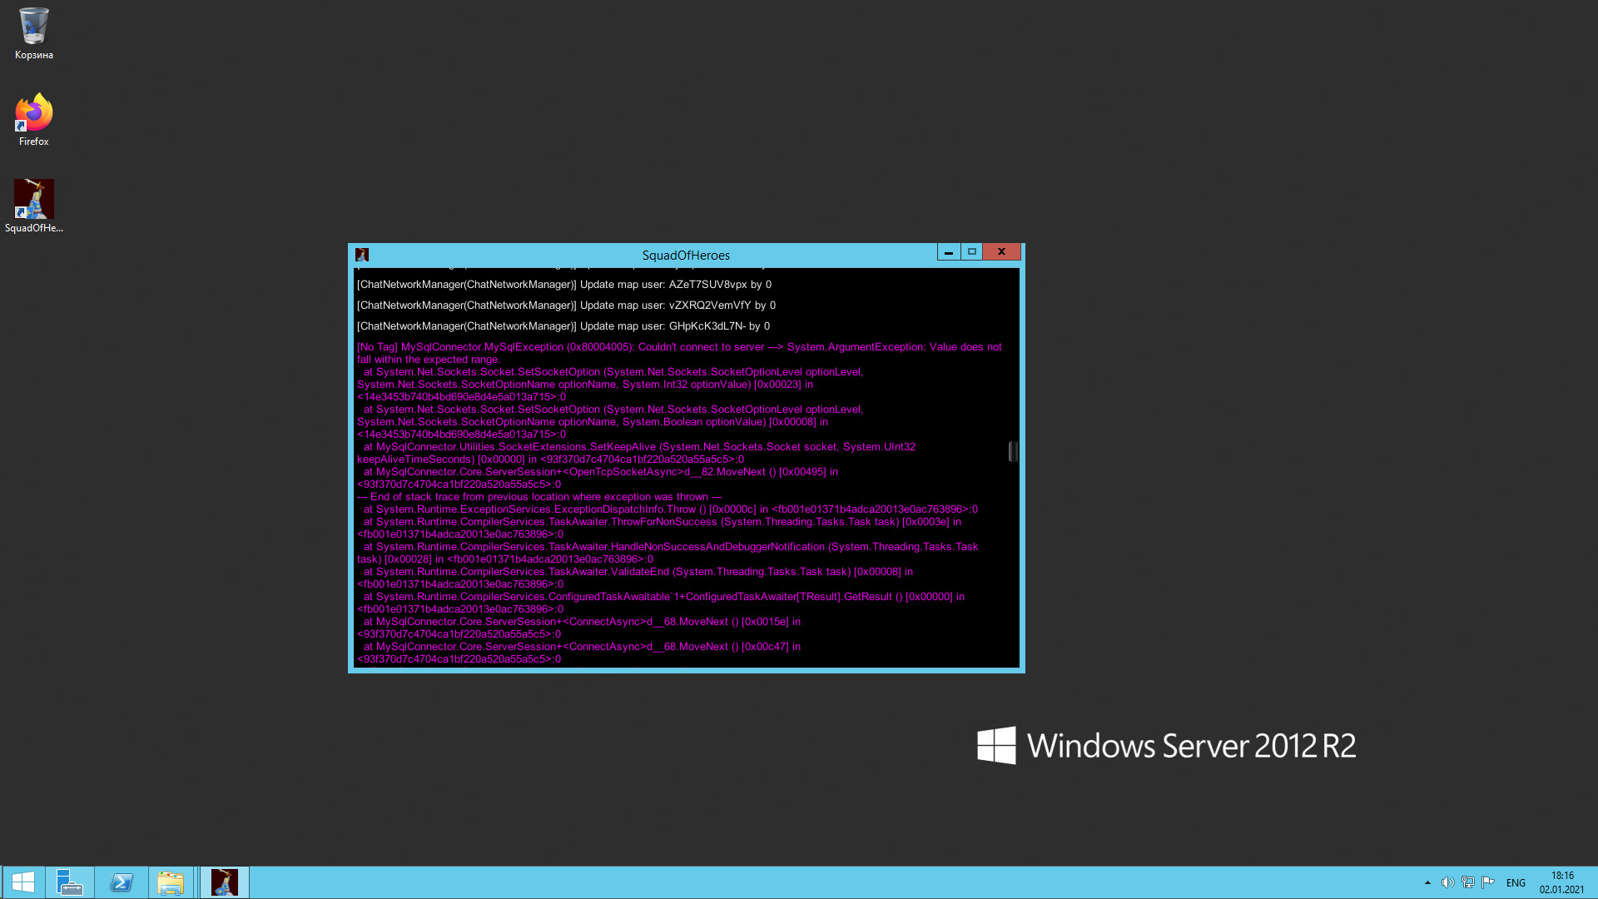Image resolution: width=1598 pixels, height=899 pixels.
Task: Minimize the SquadOfHeroes window
Action: coord(949,251)
